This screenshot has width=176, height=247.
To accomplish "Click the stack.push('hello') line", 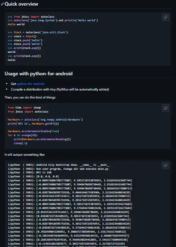I will coord(25,40).
